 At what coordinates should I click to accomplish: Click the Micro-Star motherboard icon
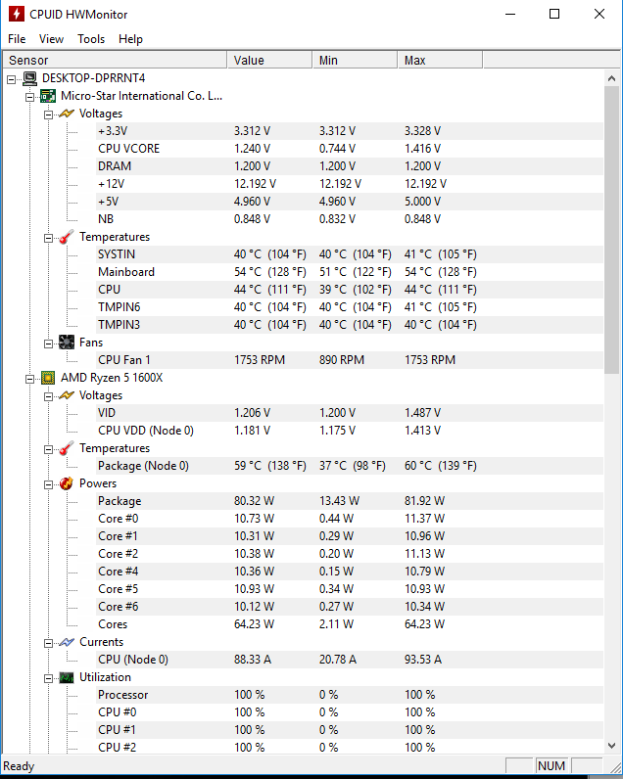(x=48, y=96)
